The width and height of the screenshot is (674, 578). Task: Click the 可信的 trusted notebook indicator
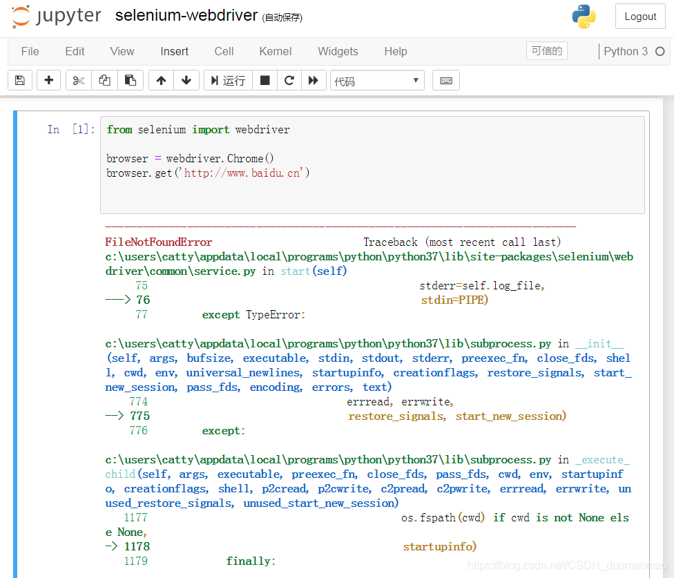tap(547, 50)
